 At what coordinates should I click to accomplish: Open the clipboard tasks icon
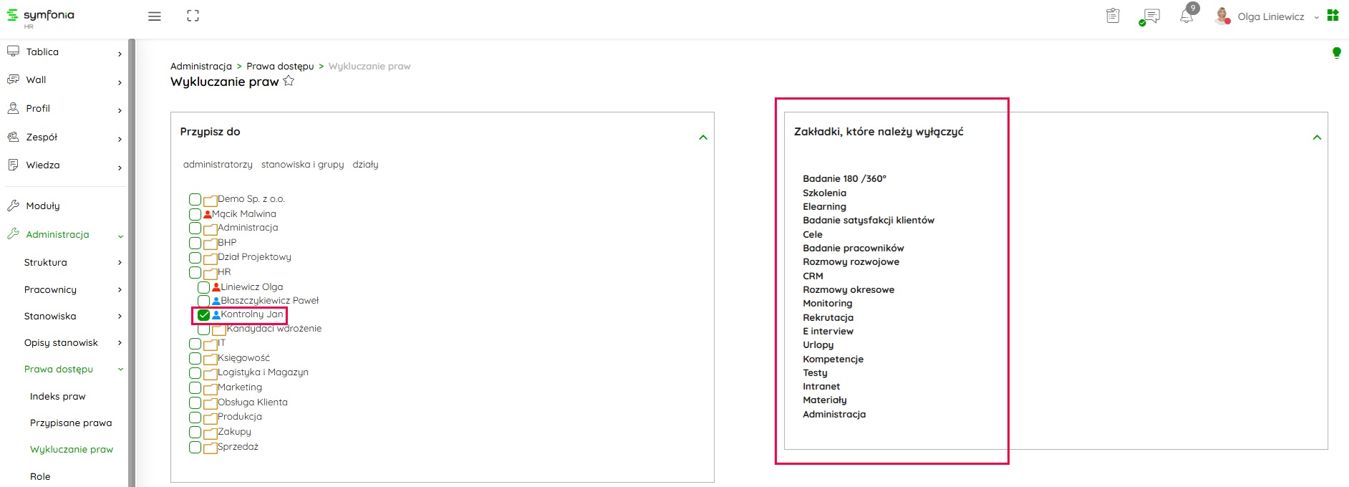click(1113, 16)
